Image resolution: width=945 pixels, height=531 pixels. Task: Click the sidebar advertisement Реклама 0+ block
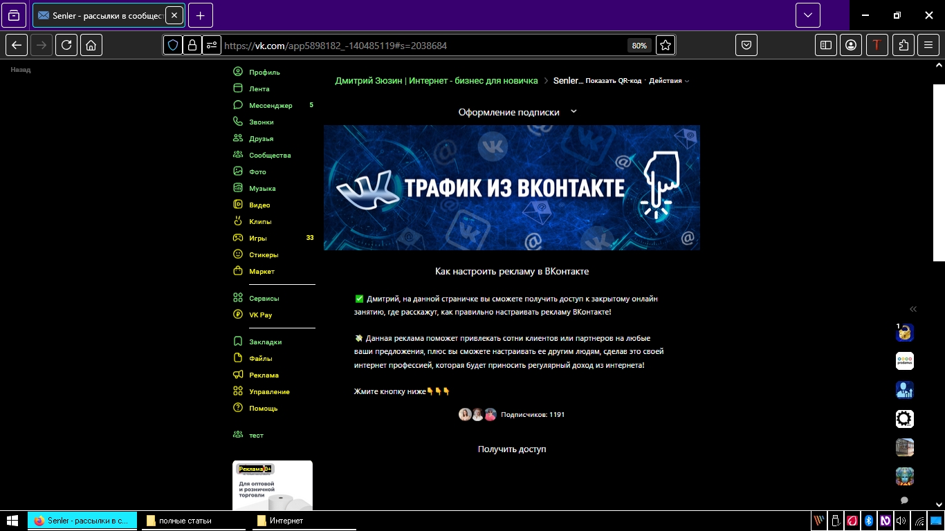[273, 485]
